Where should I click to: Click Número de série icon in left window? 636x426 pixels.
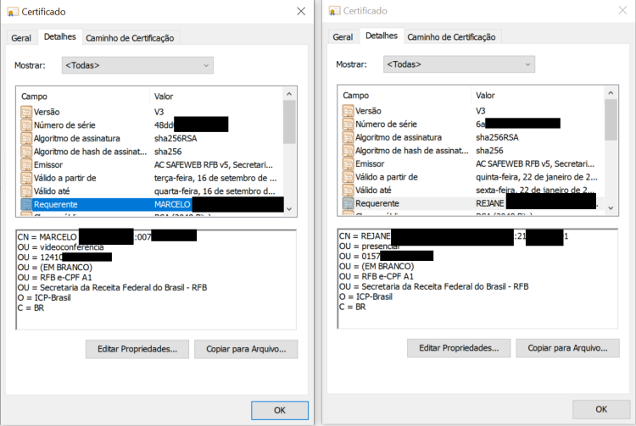tap(26, 125)
